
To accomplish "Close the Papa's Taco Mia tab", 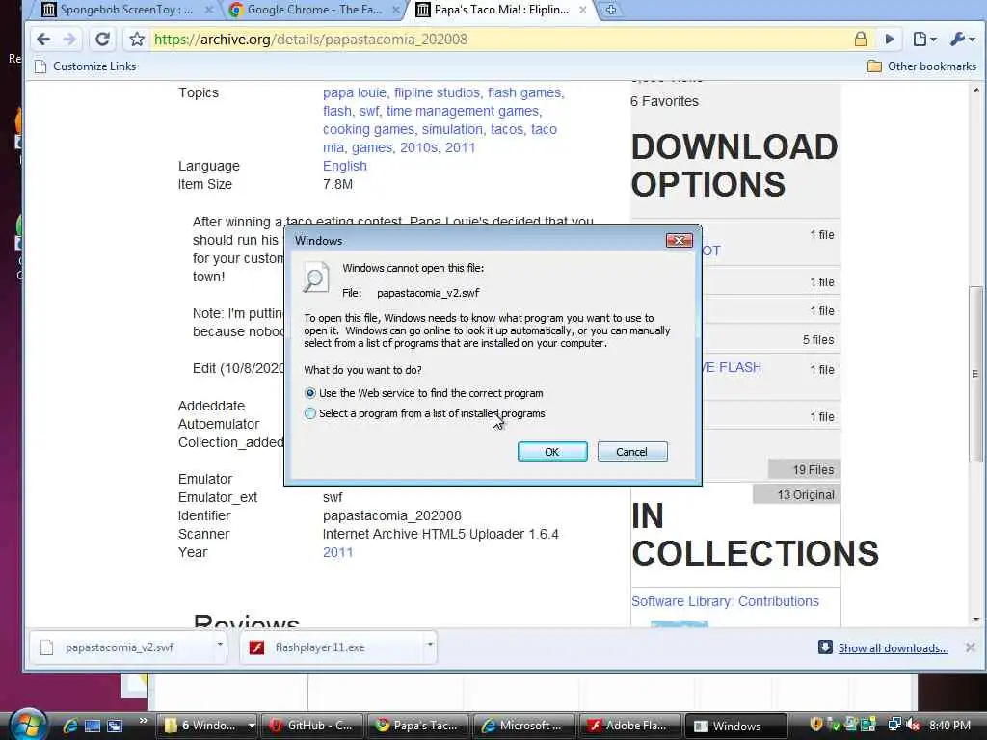I will click(583, 10).
